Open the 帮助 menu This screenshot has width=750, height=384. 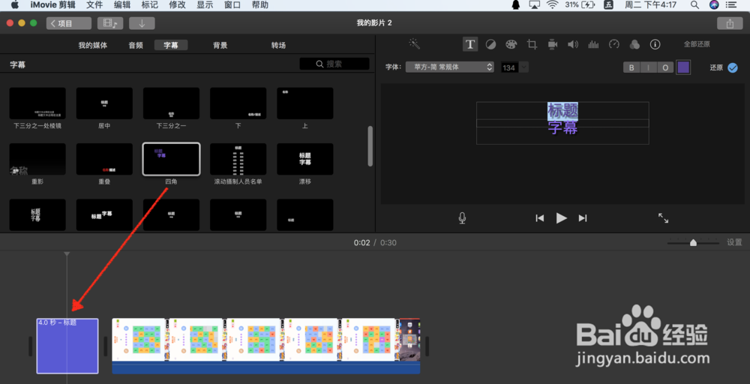(x=260, y=4)
